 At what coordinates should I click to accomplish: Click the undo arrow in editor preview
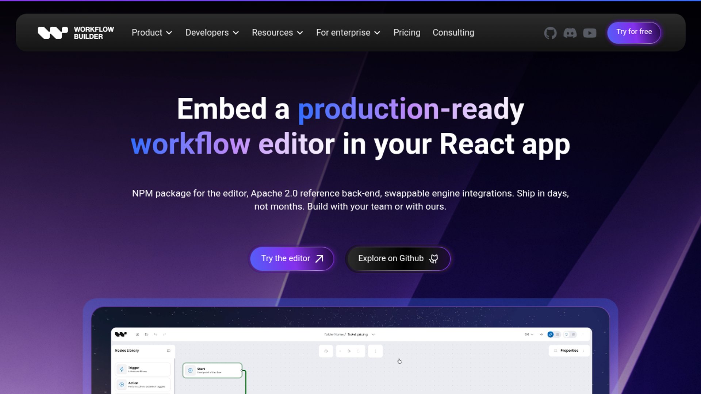[156, 334]
